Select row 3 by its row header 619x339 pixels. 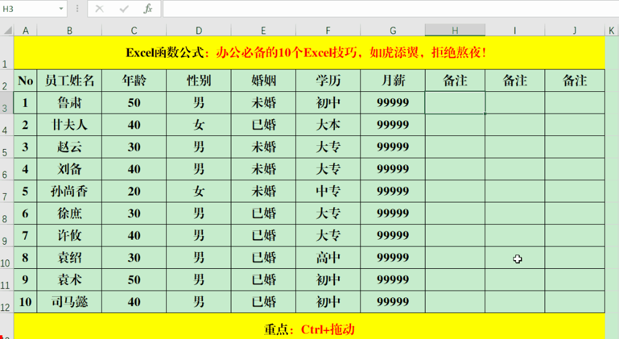tap(6, 103)
